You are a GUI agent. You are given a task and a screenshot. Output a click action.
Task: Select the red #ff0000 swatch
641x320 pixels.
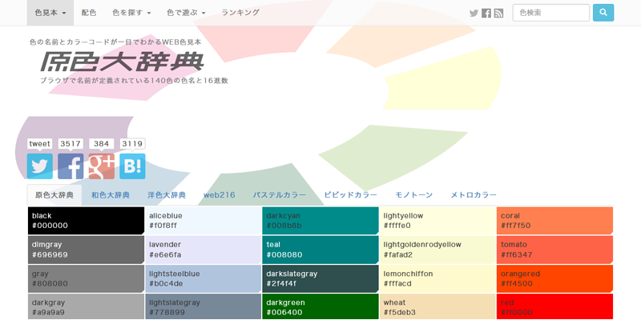[x=554, y=307]
